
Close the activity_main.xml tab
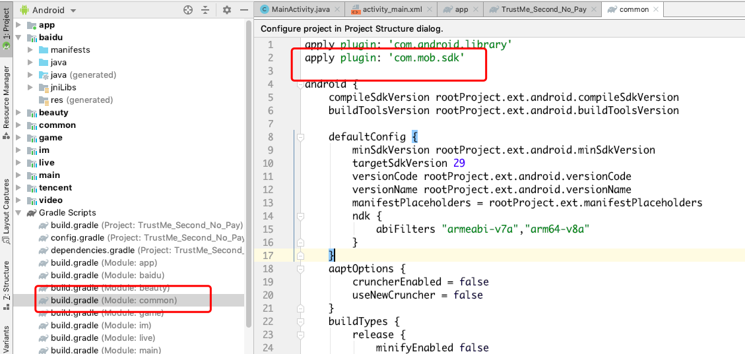pyautogui.click(x=428, y=9)
